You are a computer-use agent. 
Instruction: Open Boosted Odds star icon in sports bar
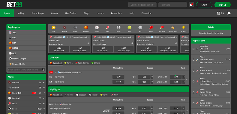click(x=172, y=28)
